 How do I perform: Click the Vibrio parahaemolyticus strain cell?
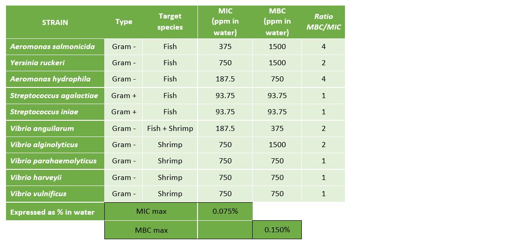53,161
